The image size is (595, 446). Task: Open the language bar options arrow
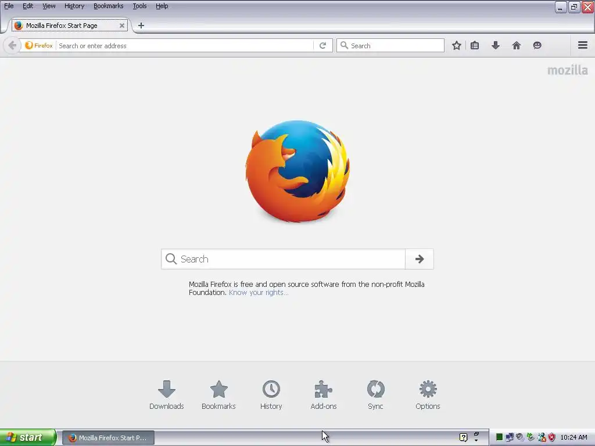click(x=476, y=440)
